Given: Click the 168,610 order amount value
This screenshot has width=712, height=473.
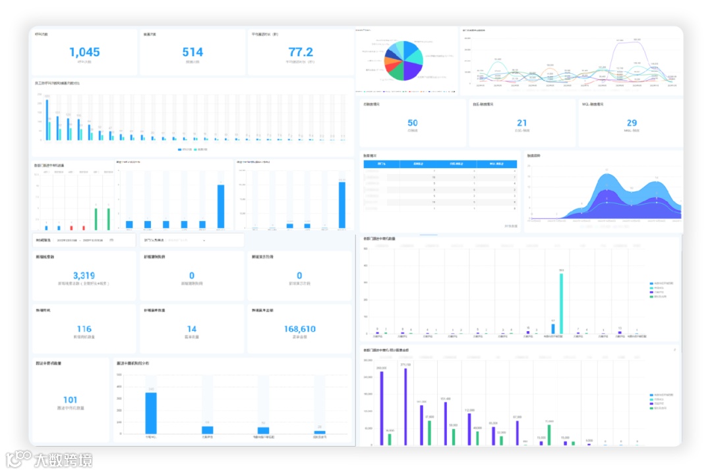Looking at the screenshot, I should click(x=300, y=329).
